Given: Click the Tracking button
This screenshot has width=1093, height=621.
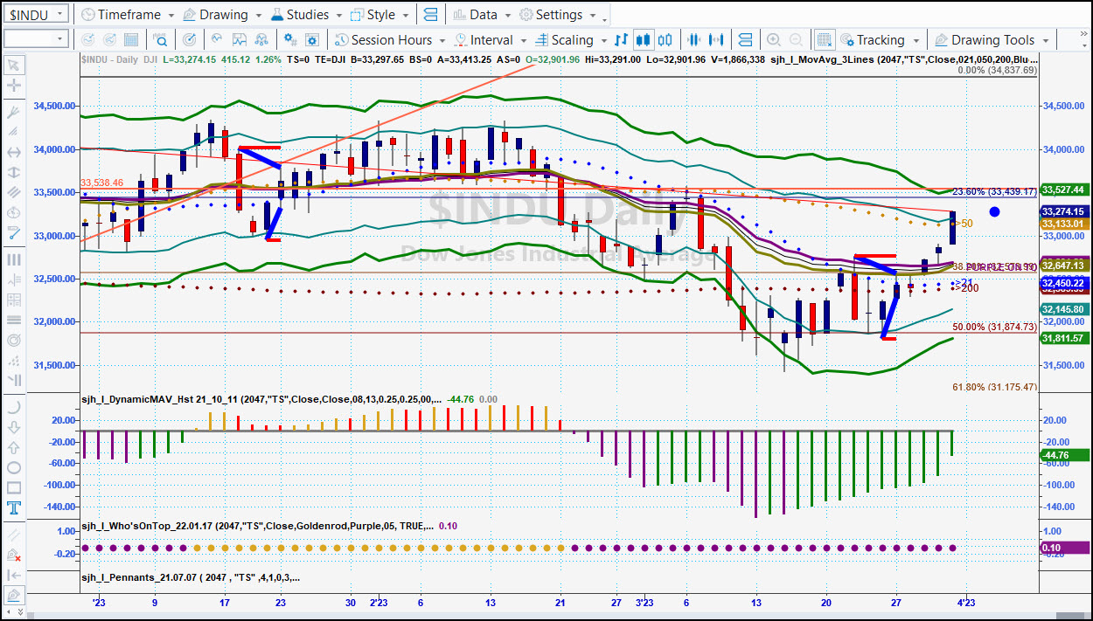Looking at the screenshot, I should coord(873,39).
